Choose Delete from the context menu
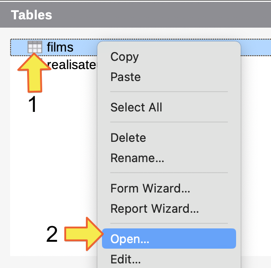271x268 pixels. [x=128, y=138]
